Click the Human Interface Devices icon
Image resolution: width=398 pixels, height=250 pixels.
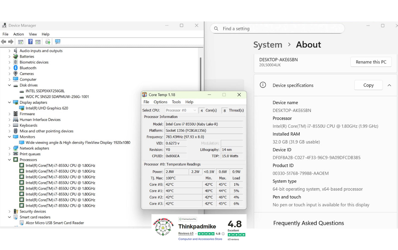point(15,119)
